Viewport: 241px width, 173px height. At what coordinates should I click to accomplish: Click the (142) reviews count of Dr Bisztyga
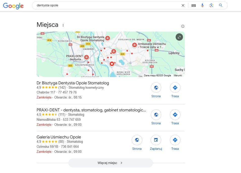coord(62,87)
